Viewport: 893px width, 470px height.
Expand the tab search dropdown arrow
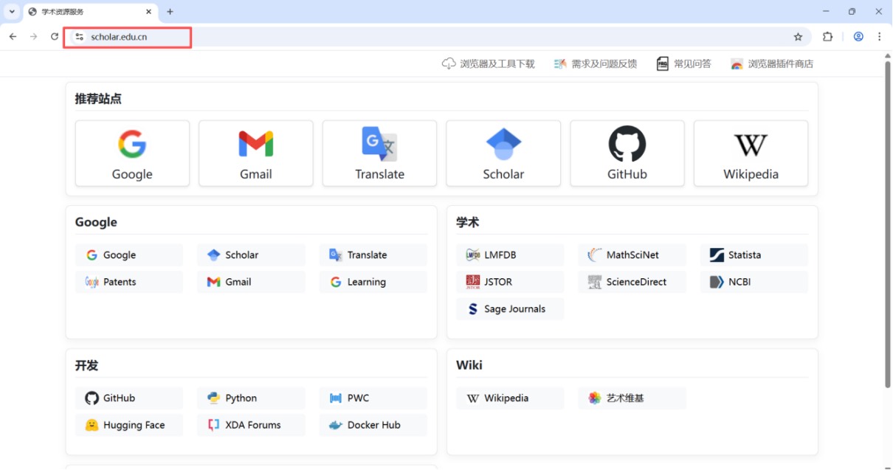tap(12, 12)
